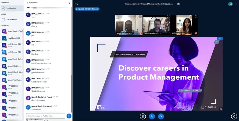Select user HAN20090146

pyautogui.click(x=12, y=108)
